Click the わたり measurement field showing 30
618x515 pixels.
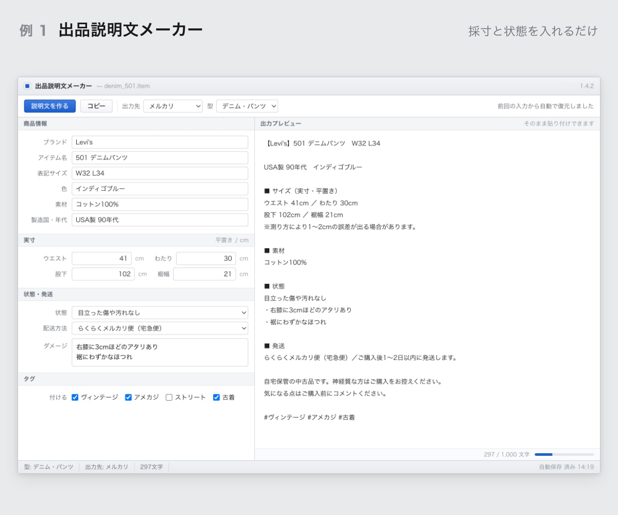pyautogui.click(x=206, y=259)
